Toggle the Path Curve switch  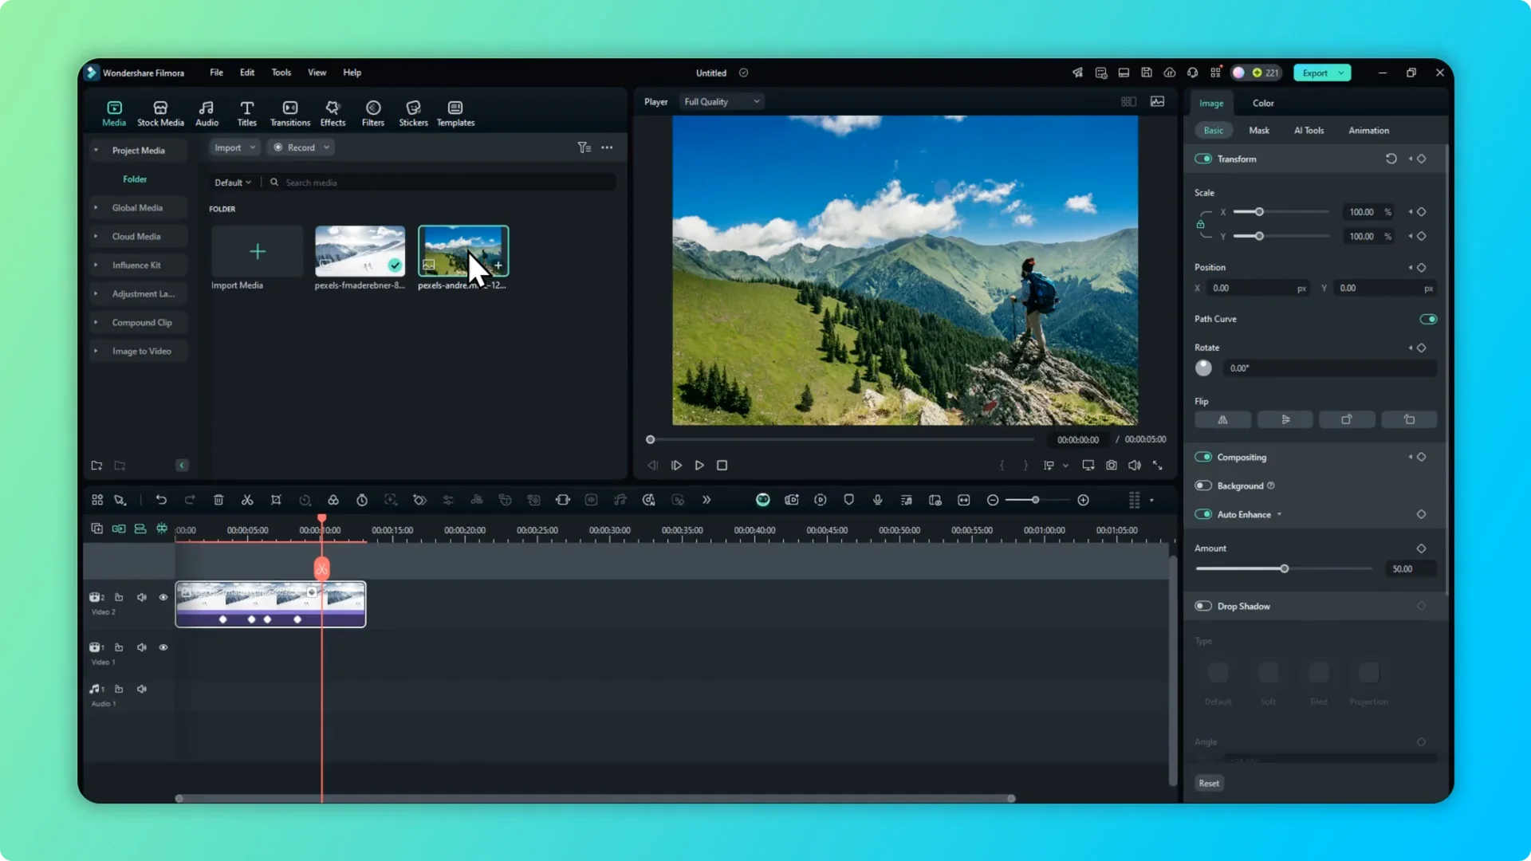pos(1428,319)
